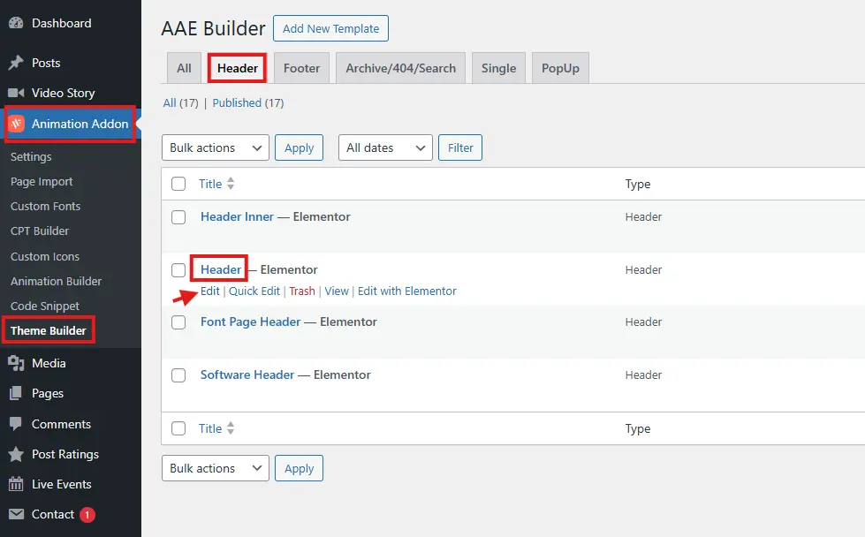
Task: Open Video Story camera icon
Action: click(16, 93)
